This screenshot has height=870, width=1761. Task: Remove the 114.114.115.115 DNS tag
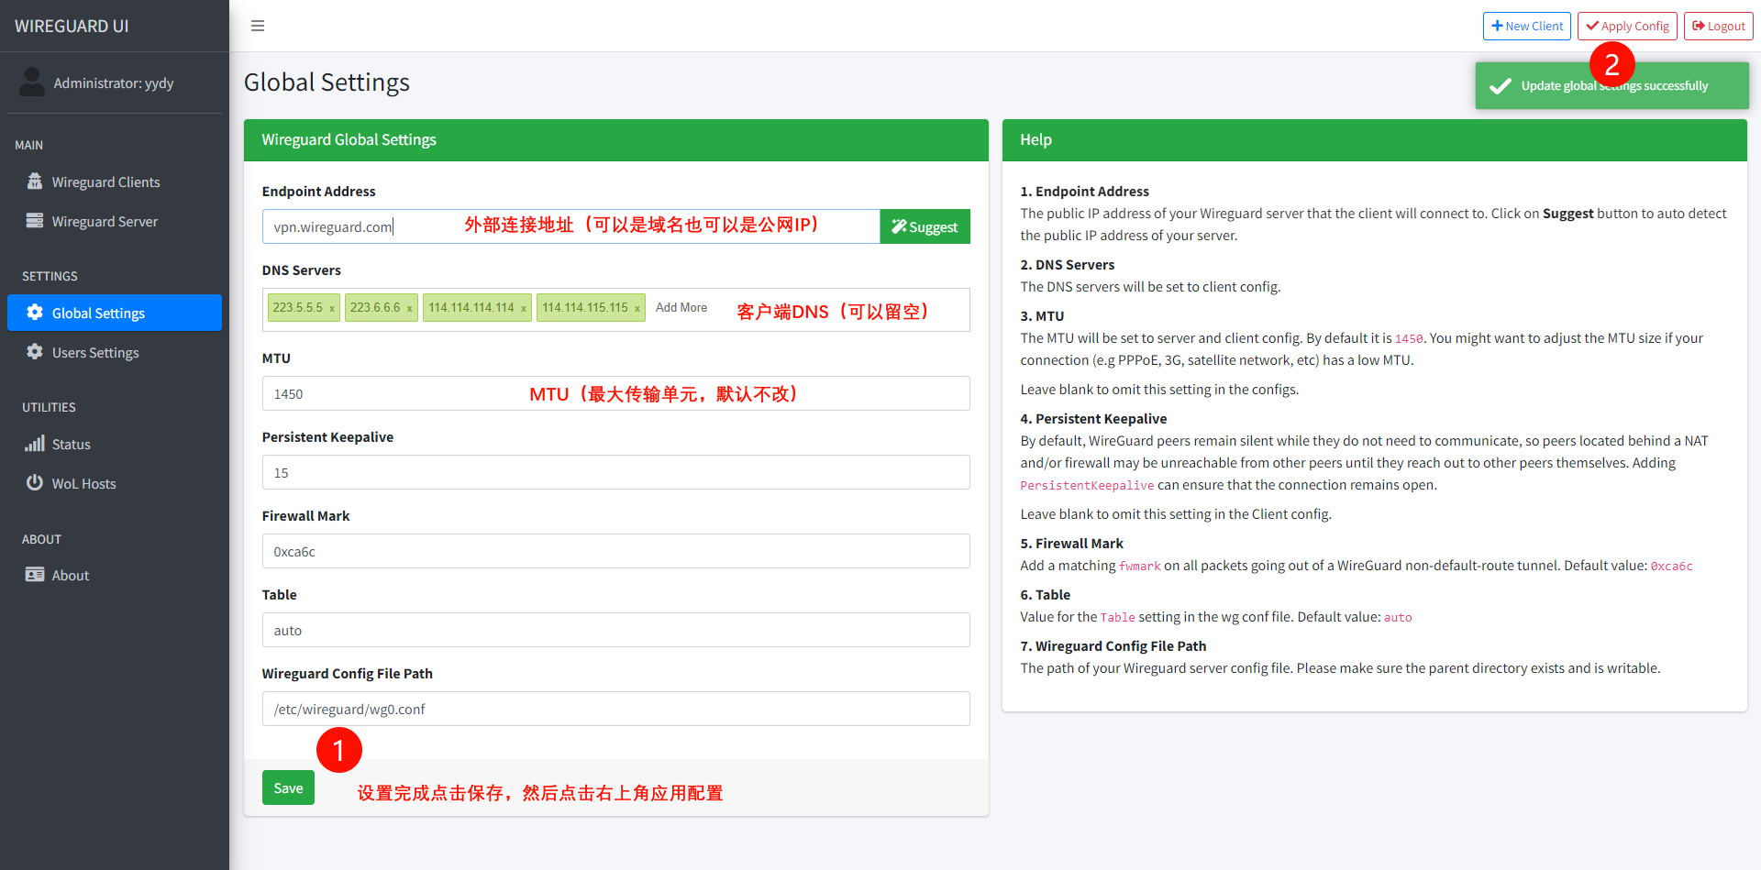[637, 309]
